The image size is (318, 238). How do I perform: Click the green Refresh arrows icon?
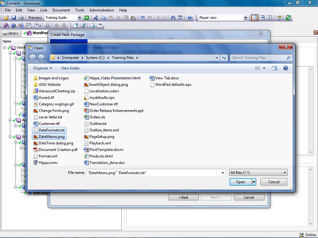288,18
